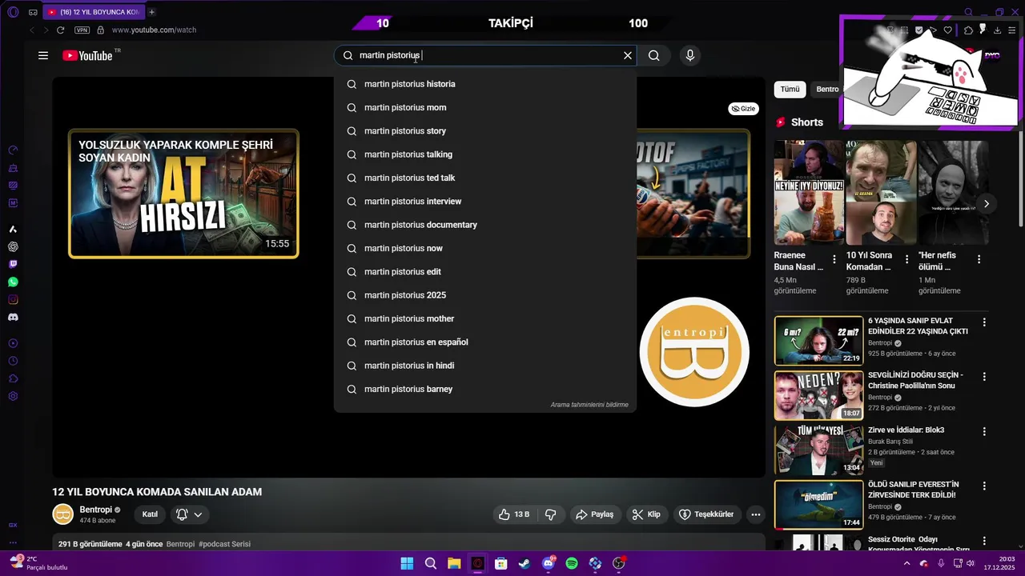This screenshot has width=1025, height=576.
Task: Choose suggestion "martin pistorius story"
Action: click(x=485, y=131)
